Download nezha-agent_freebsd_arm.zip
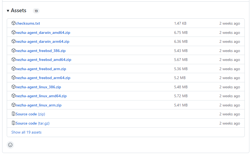 41,69
